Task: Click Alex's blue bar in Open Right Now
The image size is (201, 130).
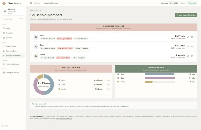Action: 160,74
